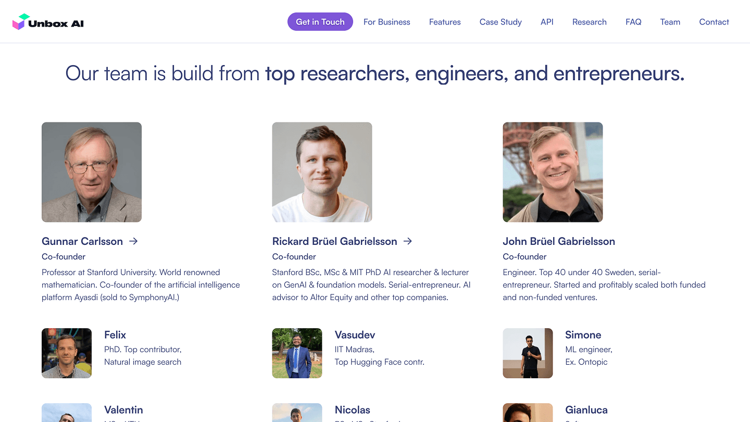Click Gunnar Carlsson's profile photo
The height and width of the screenshot is (422, 750).
click(x=92, y=172)
